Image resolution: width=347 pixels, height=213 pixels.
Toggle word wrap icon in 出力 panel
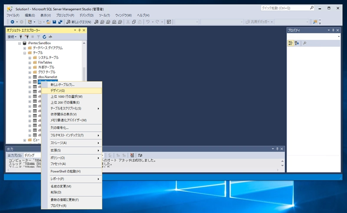tap(140, 155)
